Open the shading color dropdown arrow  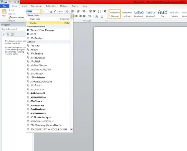point(99,16)
